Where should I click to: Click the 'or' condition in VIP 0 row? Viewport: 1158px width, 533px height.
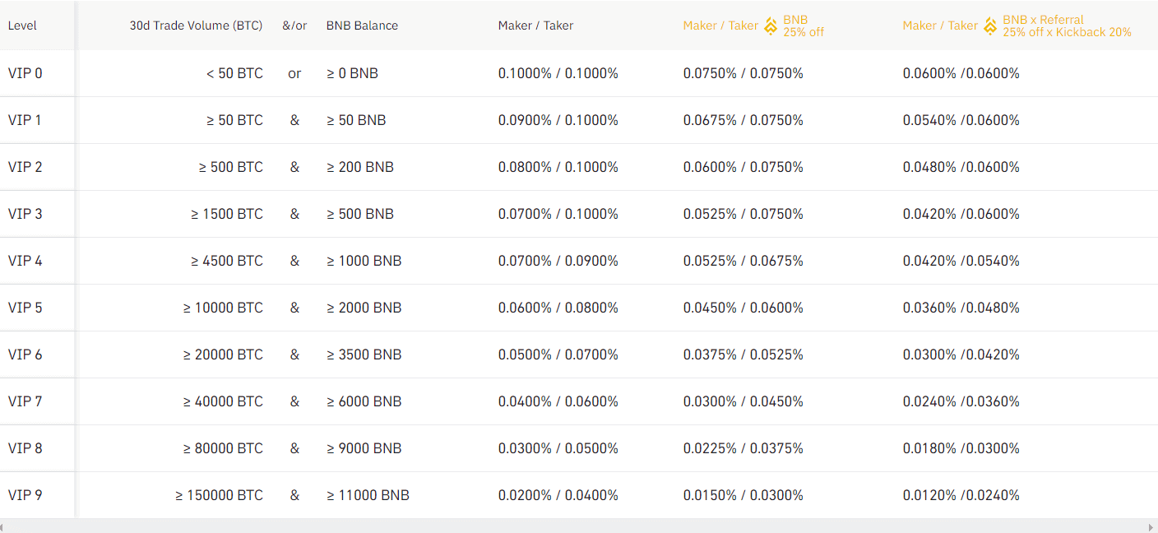294,73
